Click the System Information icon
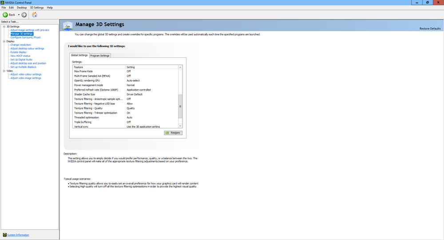This screenshot has width=444, height=240. tap(4, 235)
